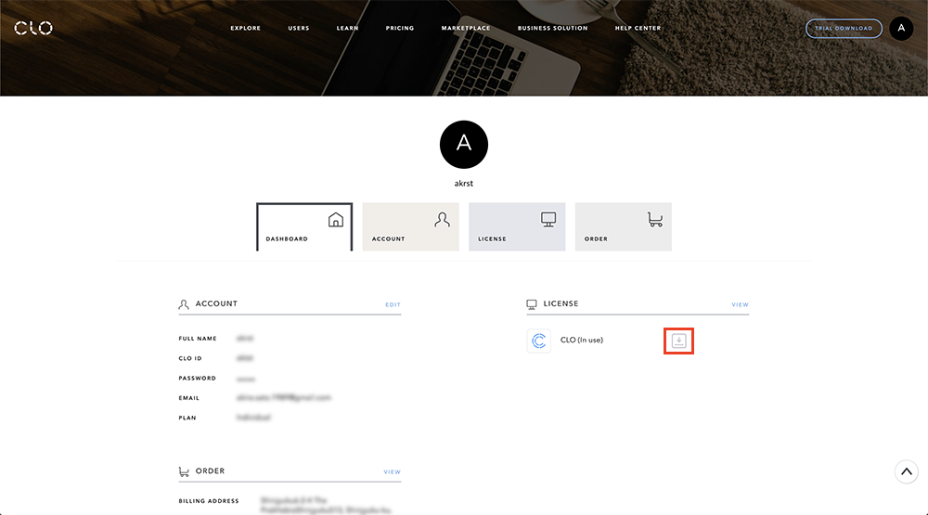Click Edit link in Account section
Viewport: 928px width, 515px height.
point(393,305)
